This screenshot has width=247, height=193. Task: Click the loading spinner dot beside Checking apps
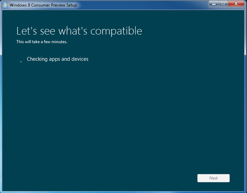click(x=21, y=62)
